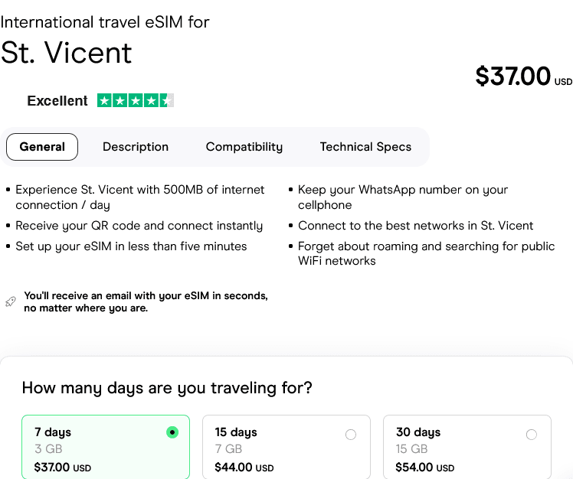The image size is (573, 479).
Task: Click the $44.00 USD price text
Action: coord(244,467)
